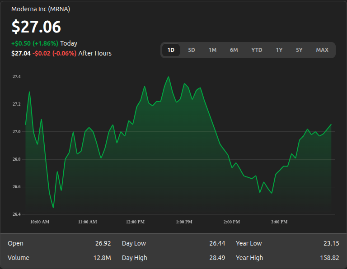Click the Year Low value 23.15

pyautogui.click(x=331, y=243)
